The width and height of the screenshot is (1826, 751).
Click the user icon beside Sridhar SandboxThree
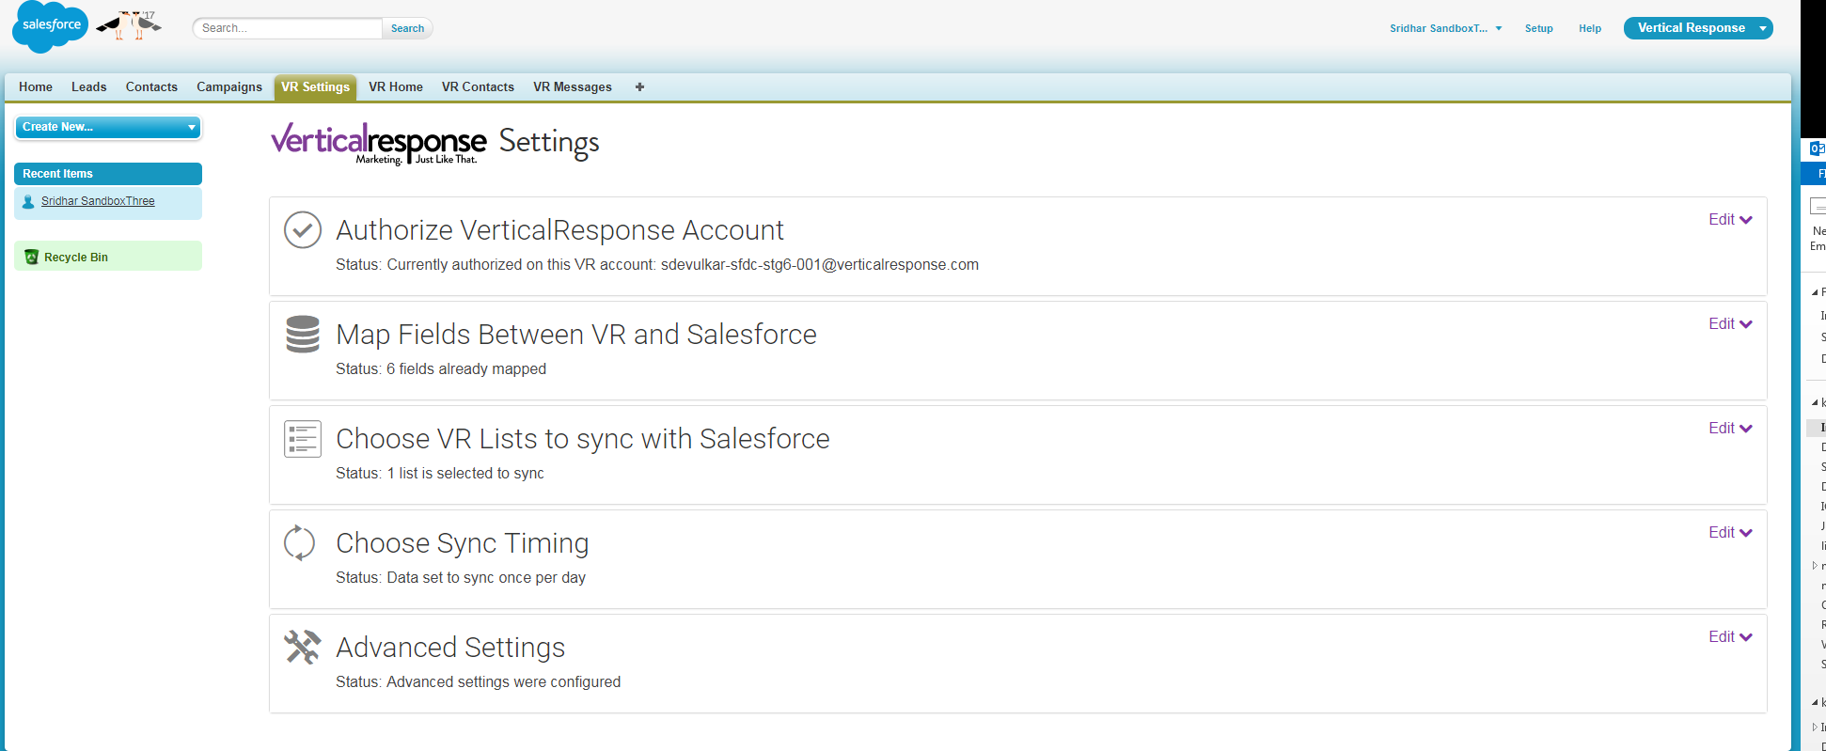click(28, 202)
